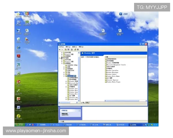Click the Back arrow toolbar icon

[x=60, y=49]
